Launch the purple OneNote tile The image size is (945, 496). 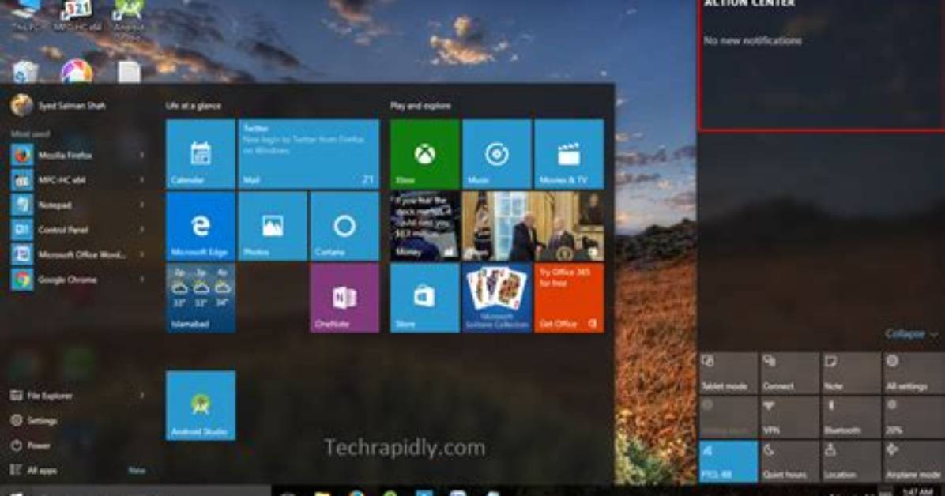[344, 298]
